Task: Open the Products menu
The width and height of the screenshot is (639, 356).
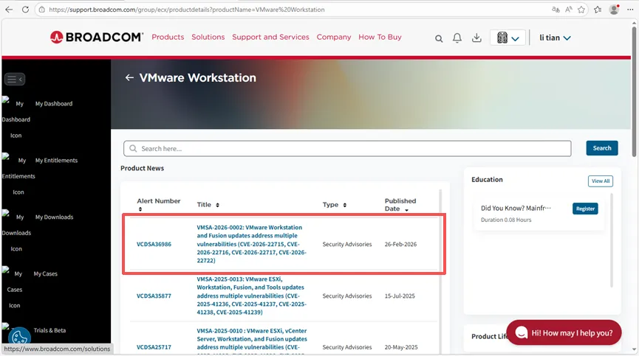Action: (168, 37)
